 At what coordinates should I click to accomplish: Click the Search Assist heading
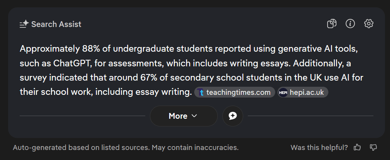(56, 24)
